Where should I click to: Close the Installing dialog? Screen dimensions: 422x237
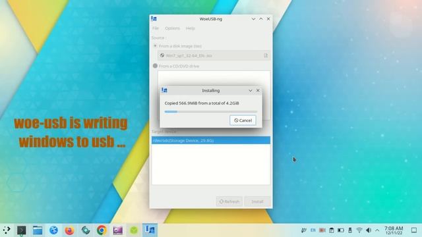point(258,91)
